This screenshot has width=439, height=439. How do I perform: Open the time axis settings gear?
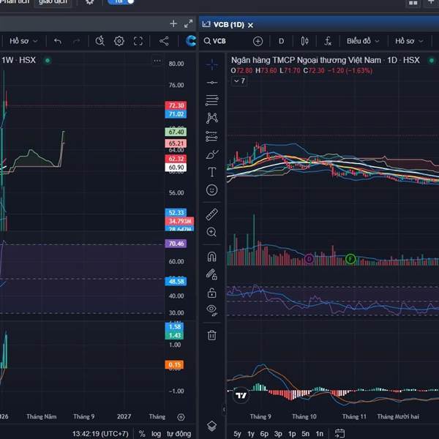tap(181, 417)
